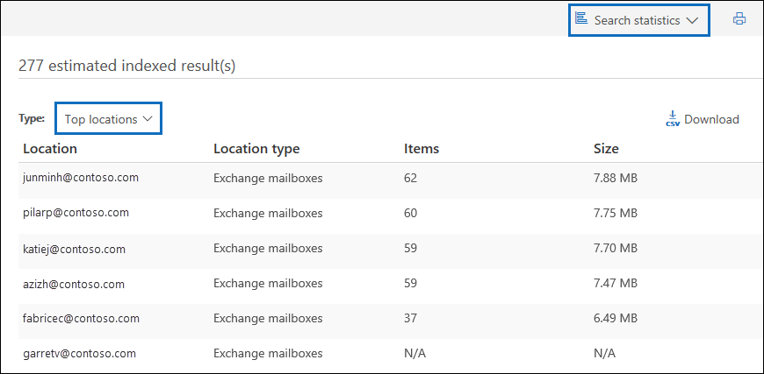Sort by the Location type column header

pos(256,149)
